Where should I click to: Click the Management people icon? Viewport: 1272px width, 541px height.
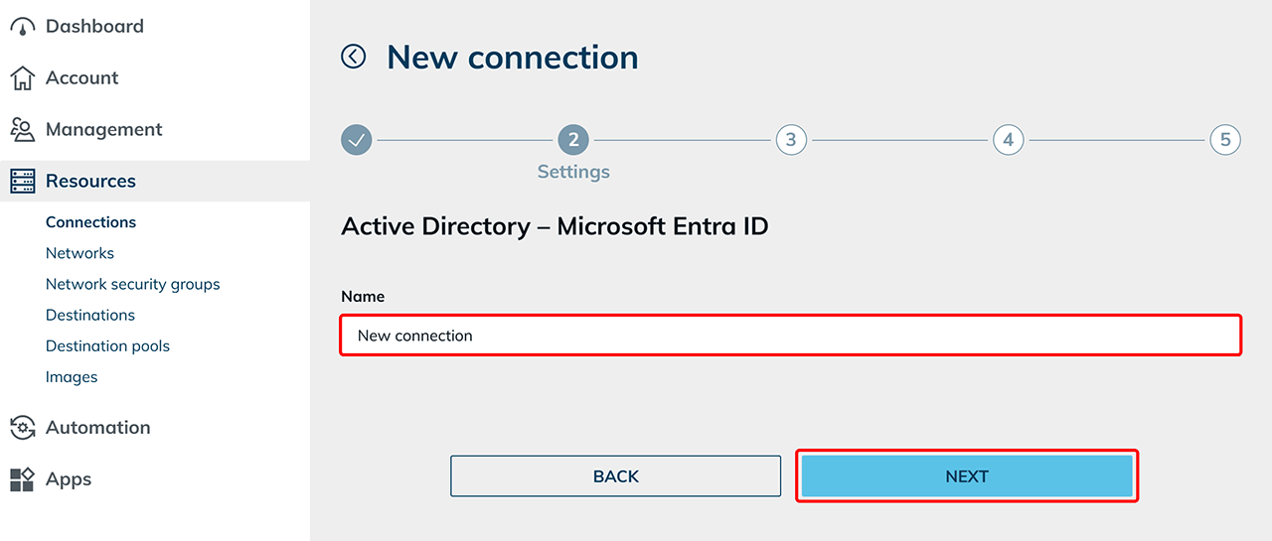point(22,130)
